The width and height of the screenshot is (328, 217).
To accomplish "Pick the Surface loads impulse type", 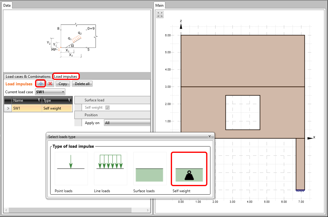I will (150, 169).
